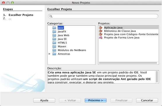162x106 pixels.
Task: Click the magnifier icon in search field
Action: coord(51,16)
